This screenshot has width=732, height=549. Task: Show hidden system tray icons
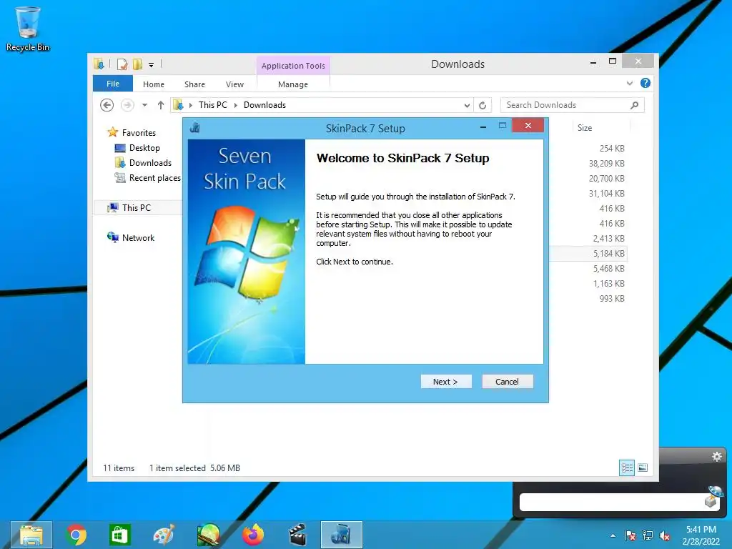(x=613, y=535)
